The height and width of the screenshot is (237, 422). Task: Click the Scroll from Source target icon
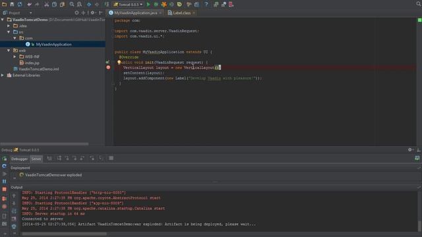(x=76, y=13)
